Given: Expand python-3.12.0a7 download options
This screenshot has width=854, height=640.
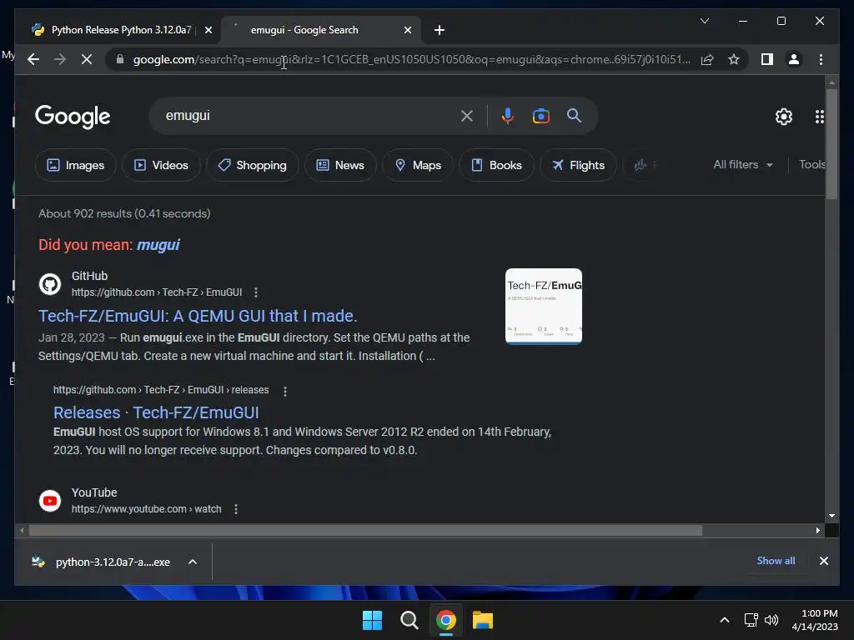Looking at the screenshot, I should coord(193,562).
